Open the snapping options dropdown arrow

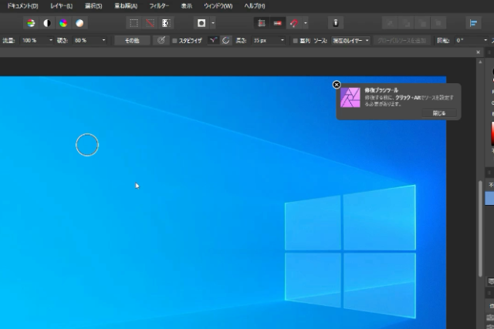306,23
